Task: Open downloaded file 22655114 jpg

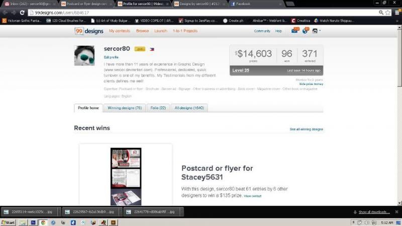Action: point(30,211)
